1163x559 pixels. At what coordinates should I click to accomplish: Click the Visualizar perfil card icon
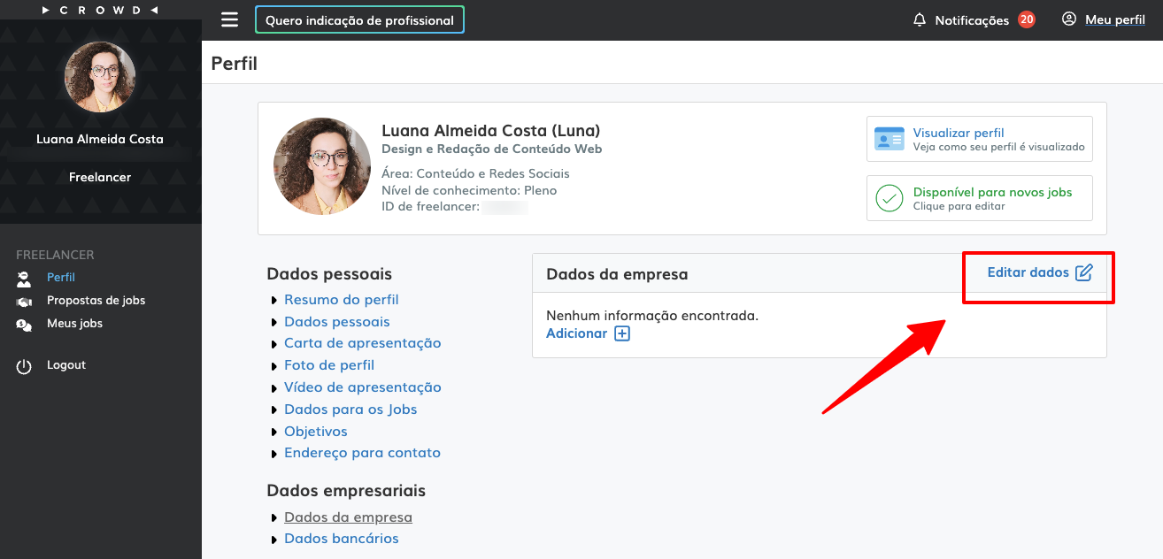pos(889,140)
